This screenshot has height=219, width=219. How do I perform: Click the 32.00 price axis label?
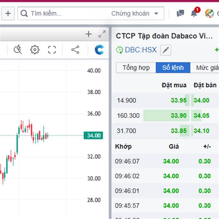coord(94,157)
